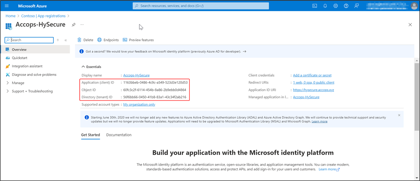Pin the Accops-HySecure app page
The height and width of the screenshot is (181, 420).
pos(74,25)
